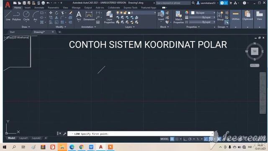The height and width of the screenshot is (151, 268).
Task: Expand the Modify panel
Action: [x=61, y=27]
